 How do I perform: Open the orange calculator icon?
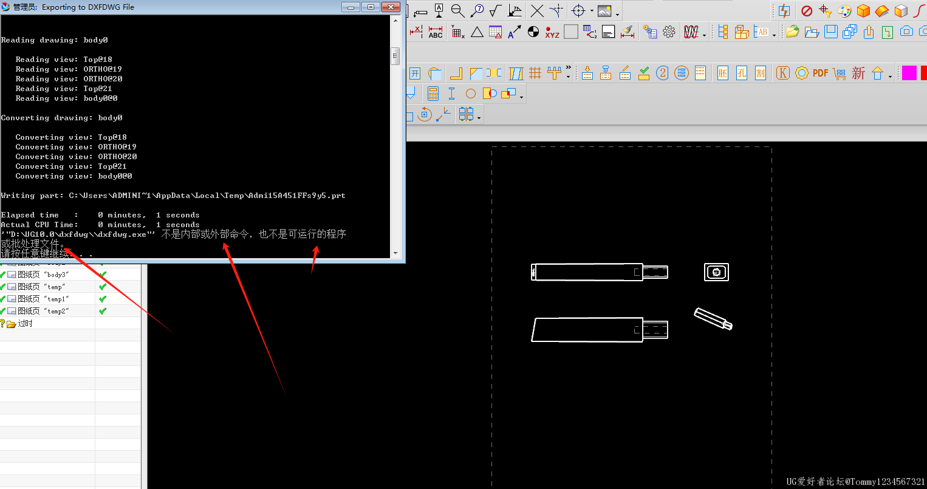pyautogui.click(x=433, y=94)
